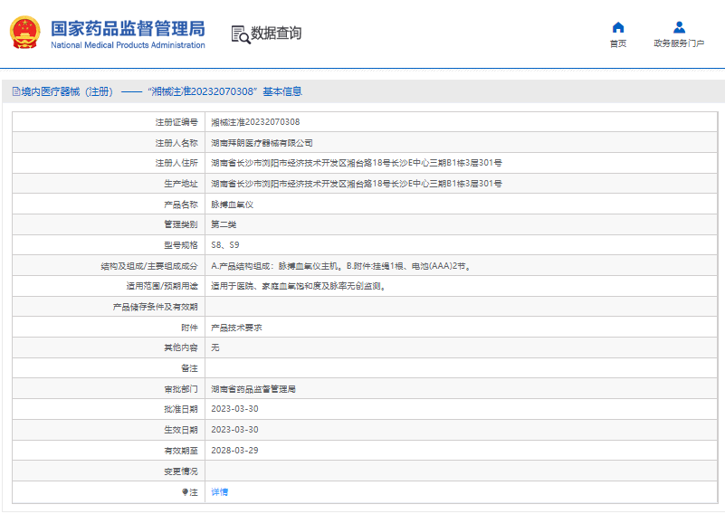
Task: Select 湖南拜朗医疗器械有限公司 registrant name
Action: click(262, 143)
